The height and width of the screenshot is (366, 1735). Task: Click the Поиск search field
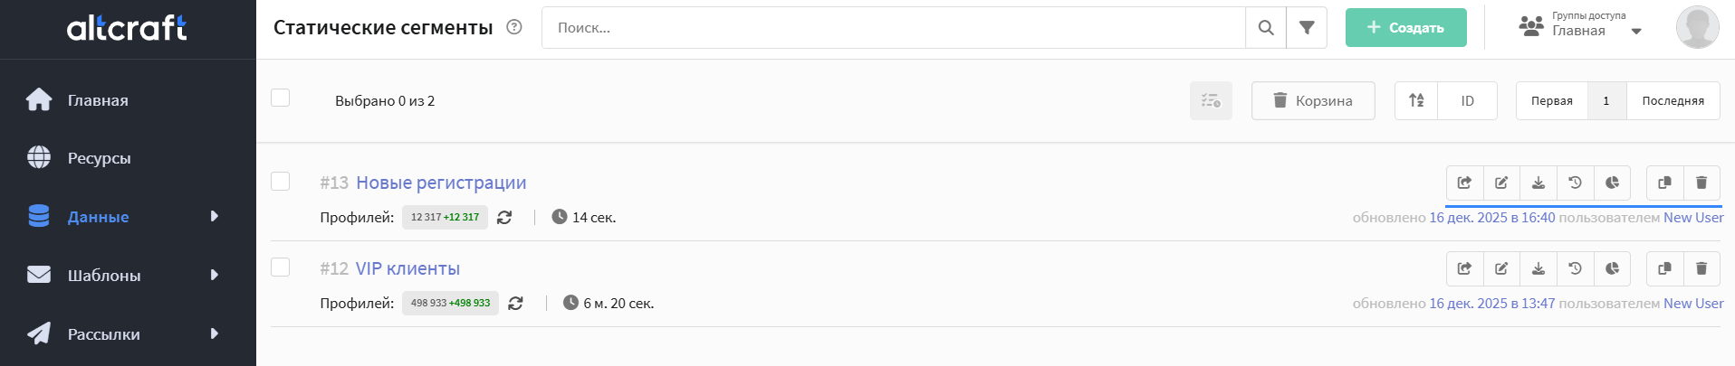(x=893, y=28)
